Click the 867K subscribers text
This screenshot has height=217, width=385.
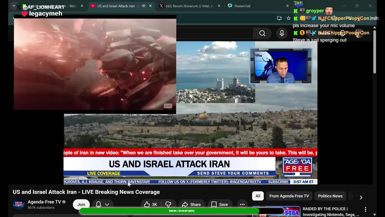tap(41, 208)
